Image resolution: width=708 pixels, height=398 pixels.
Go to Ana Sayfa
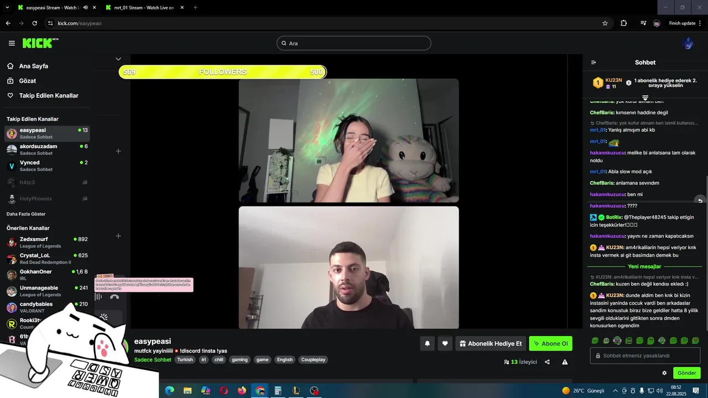point(34,66)
